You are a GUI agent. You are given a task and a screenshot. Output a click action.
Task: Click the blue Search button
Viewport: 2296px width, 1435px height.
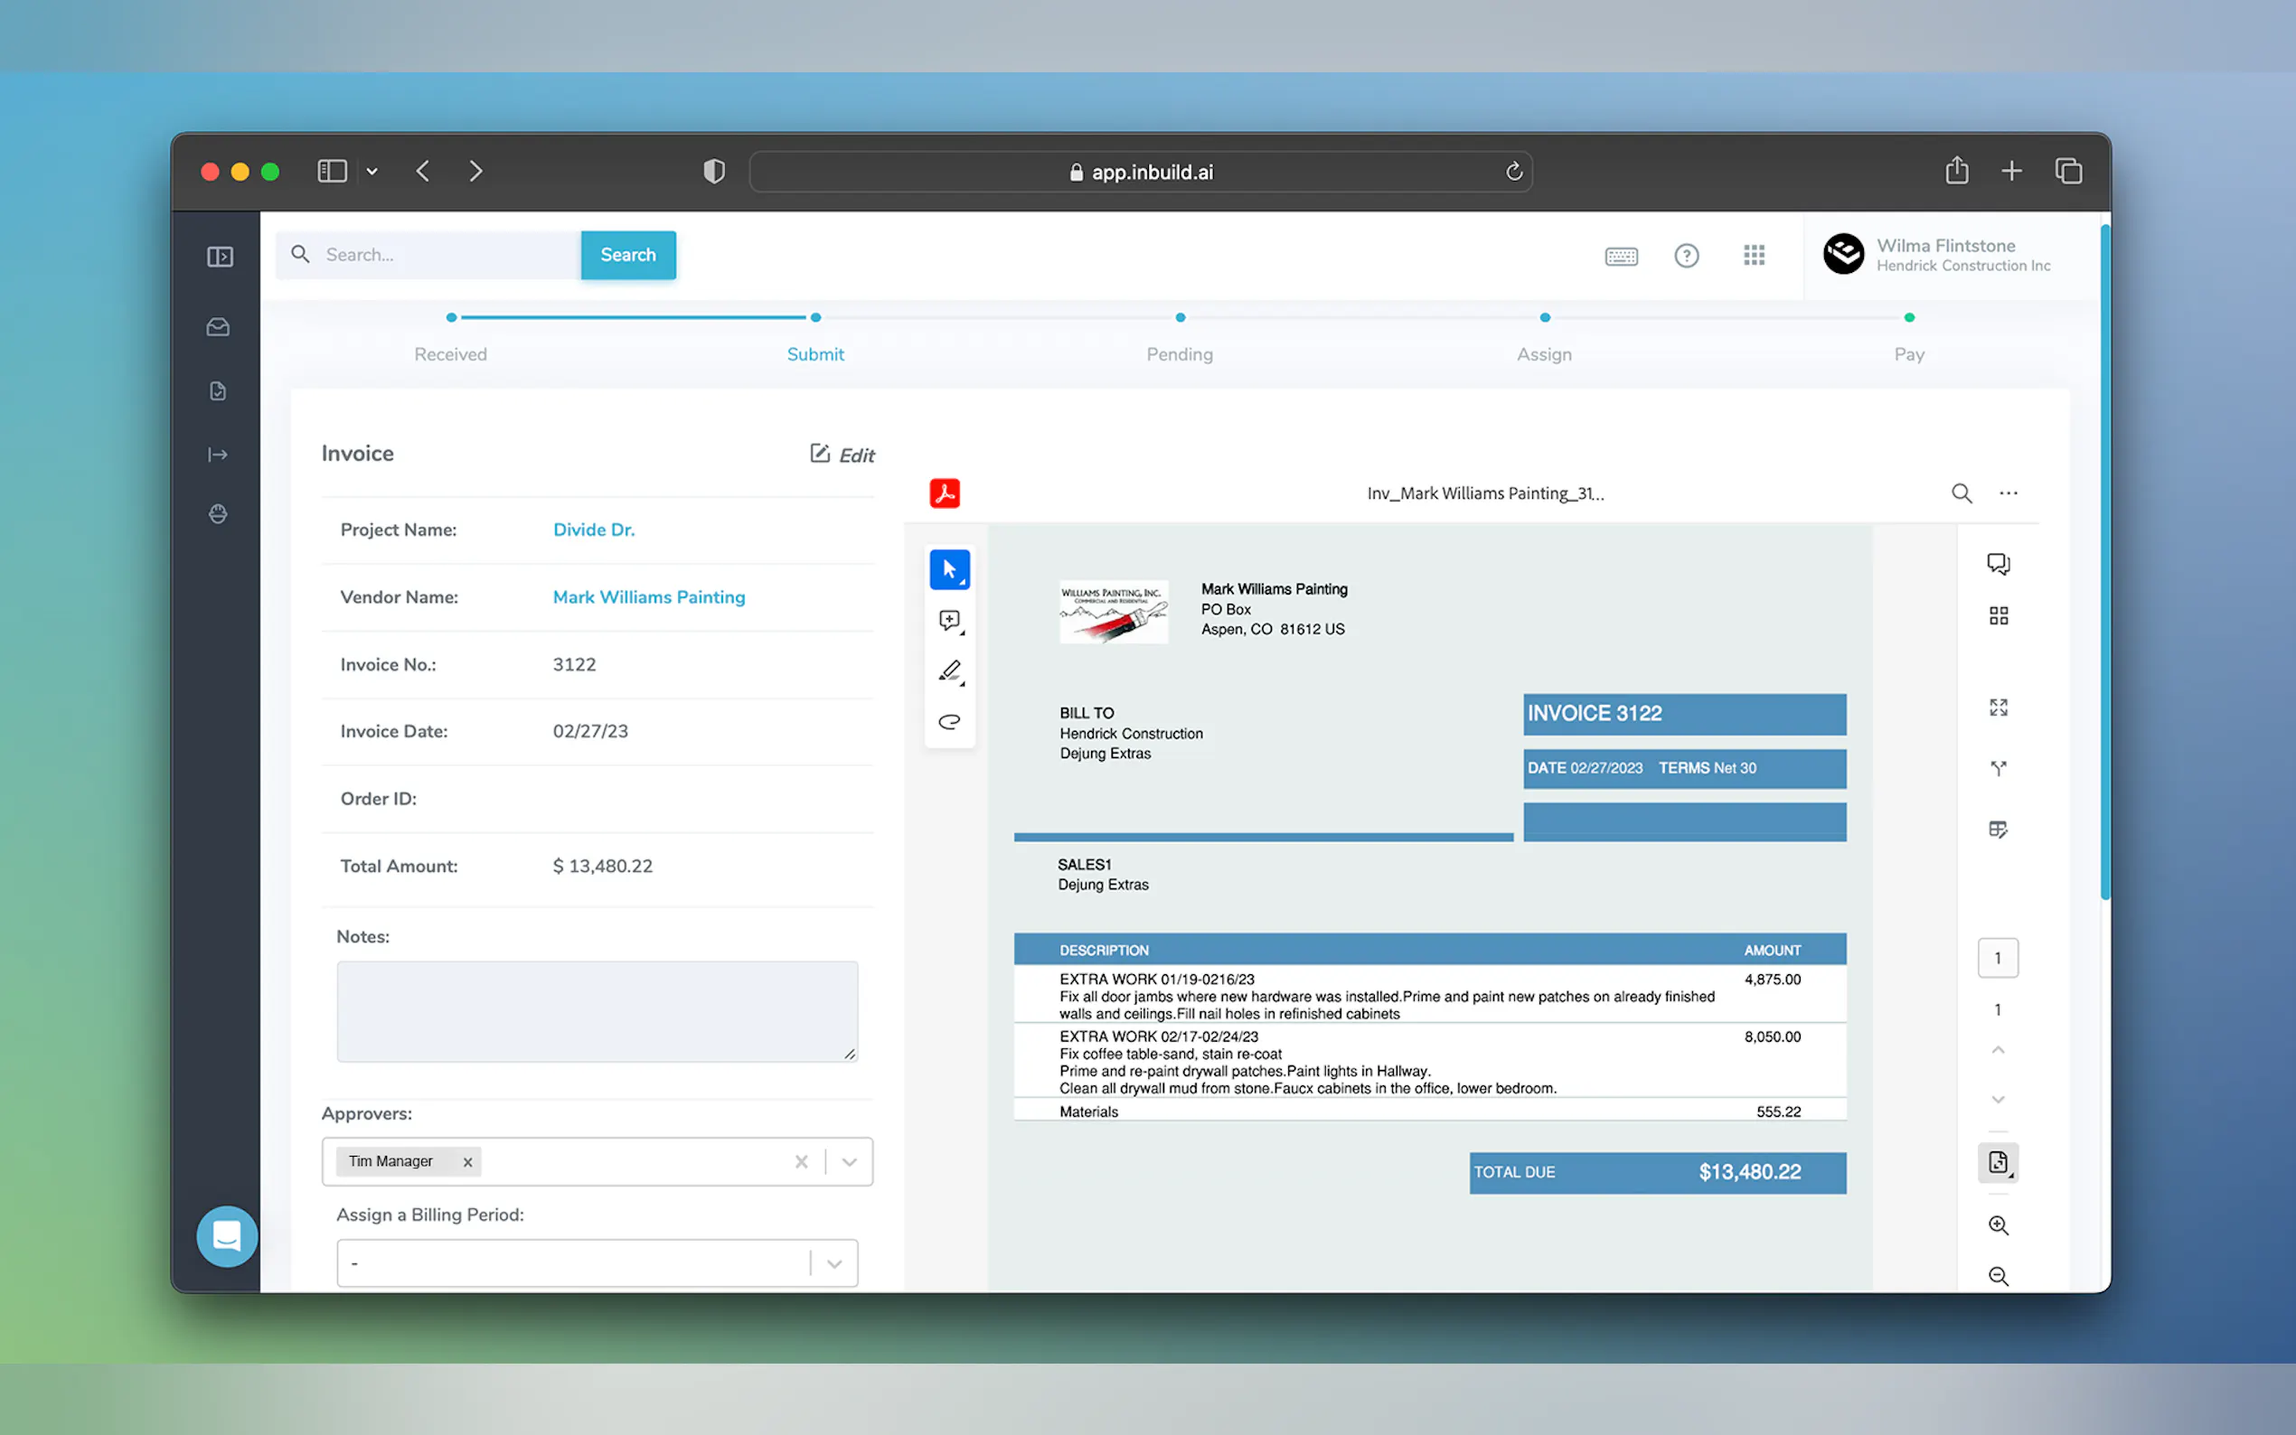coord(627,254)
